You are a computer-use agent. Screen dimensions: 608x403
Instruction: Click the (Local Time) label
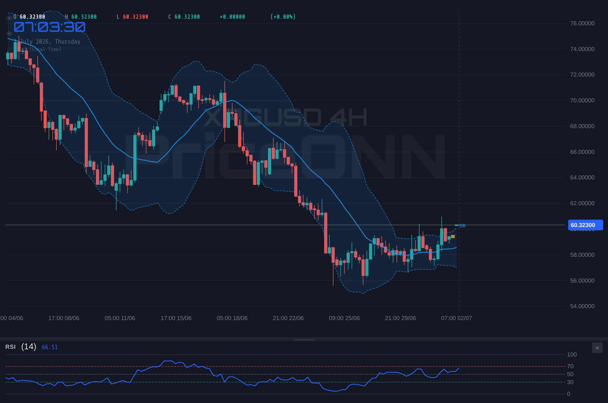pyautogui.click(x=45, y=49)
